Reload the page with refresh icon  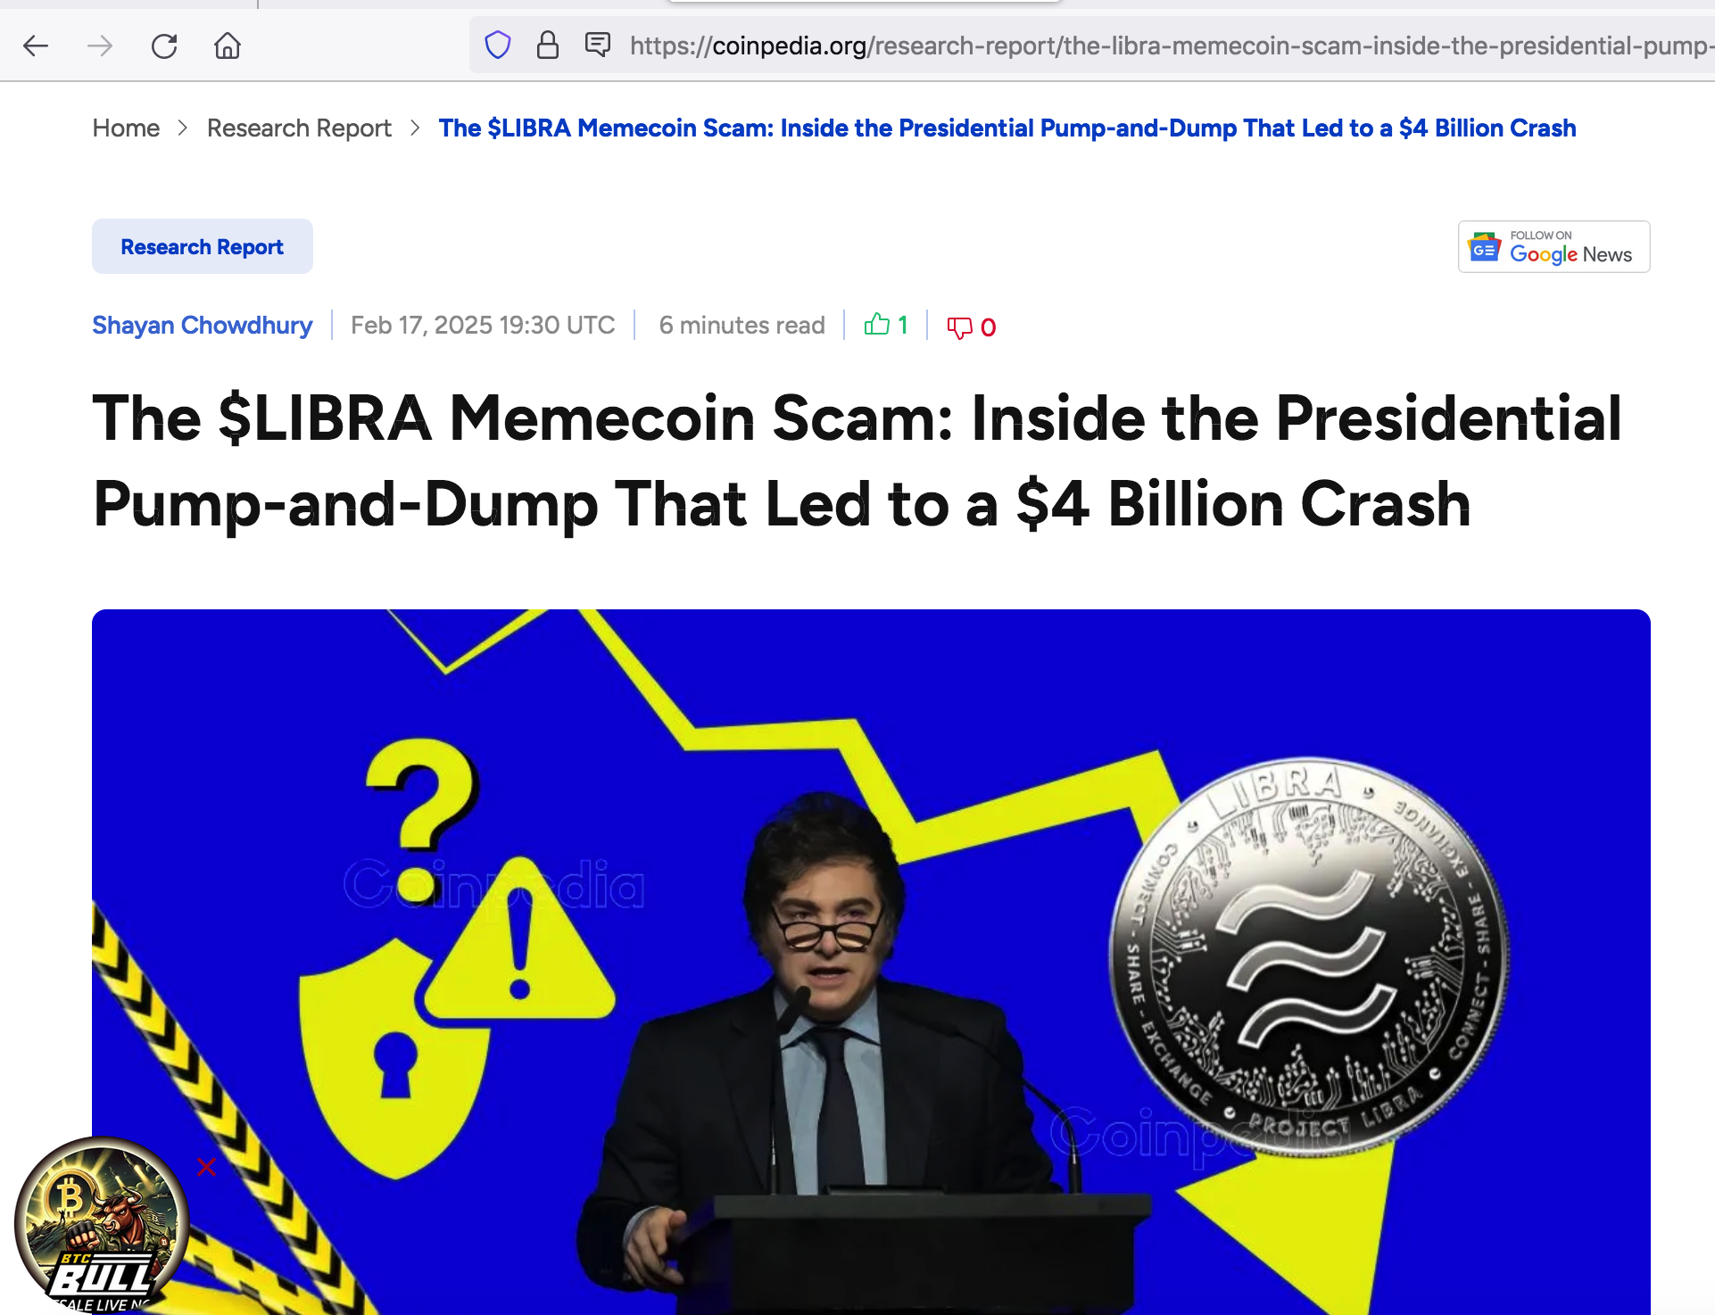pos(164,45)
